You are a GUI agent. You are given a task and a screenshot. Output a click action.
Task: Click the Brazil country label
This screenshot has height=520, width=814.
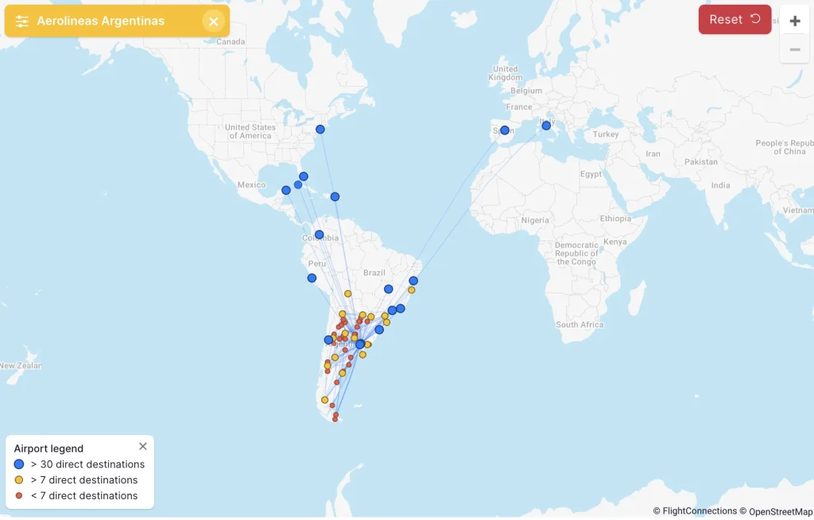374,273
